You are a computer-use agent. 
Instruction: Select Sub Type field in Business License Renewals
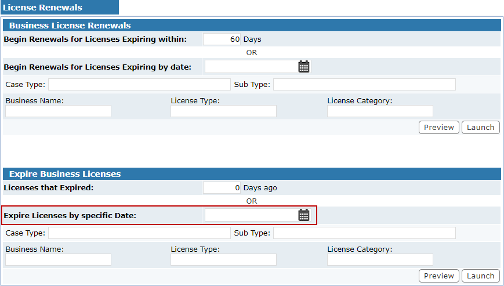coord(364,85)
